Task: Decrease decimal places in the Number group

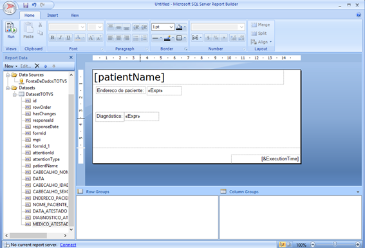Action: [241, 37]
